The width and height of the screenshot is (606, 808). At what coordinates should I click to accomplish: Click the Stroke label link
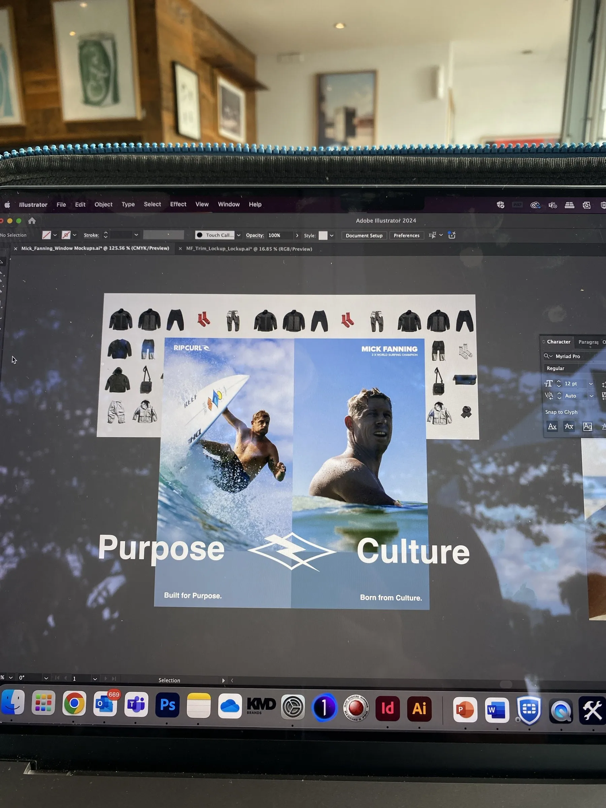(x=91, y=235)
